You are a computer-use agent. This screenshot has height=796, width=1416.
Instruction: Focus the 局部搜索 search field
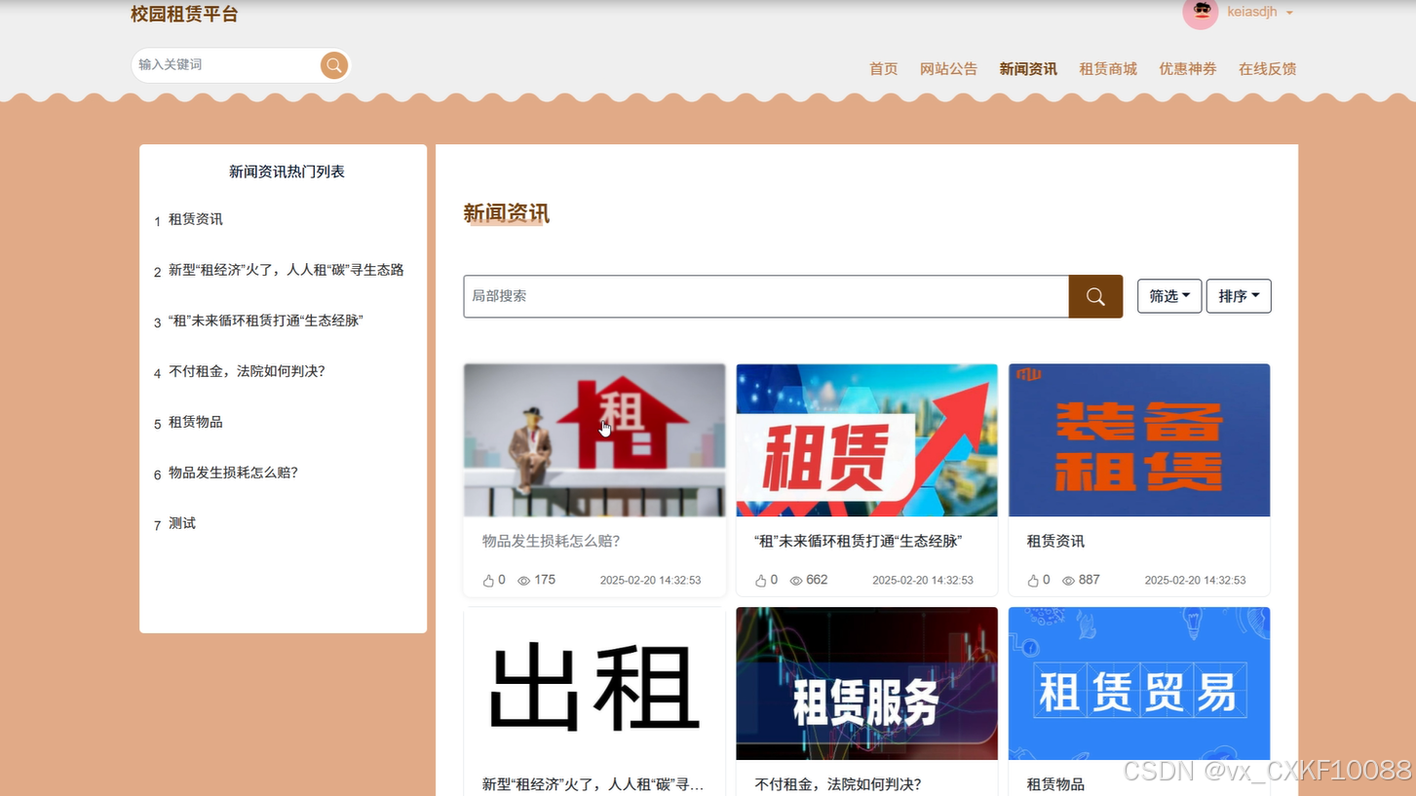(766, 296)
